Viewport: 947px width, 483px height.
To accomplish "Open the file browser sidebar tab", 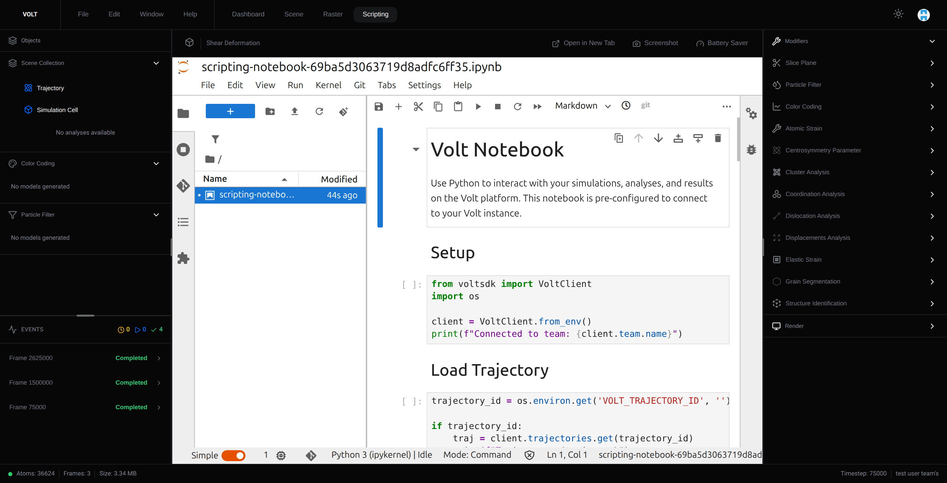I will tap(183, 113).
